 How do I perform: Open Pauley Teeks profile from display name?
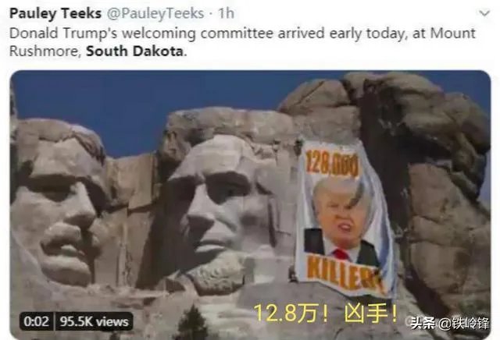tap(55, 13)
